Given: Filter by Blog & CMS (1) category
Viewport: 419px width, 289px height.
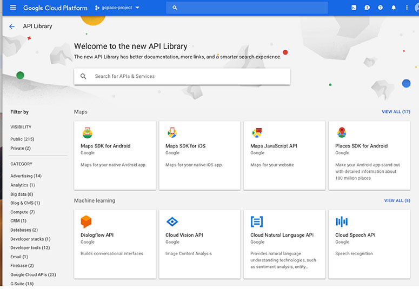Looking at the screenshot, I should [25, 203].
